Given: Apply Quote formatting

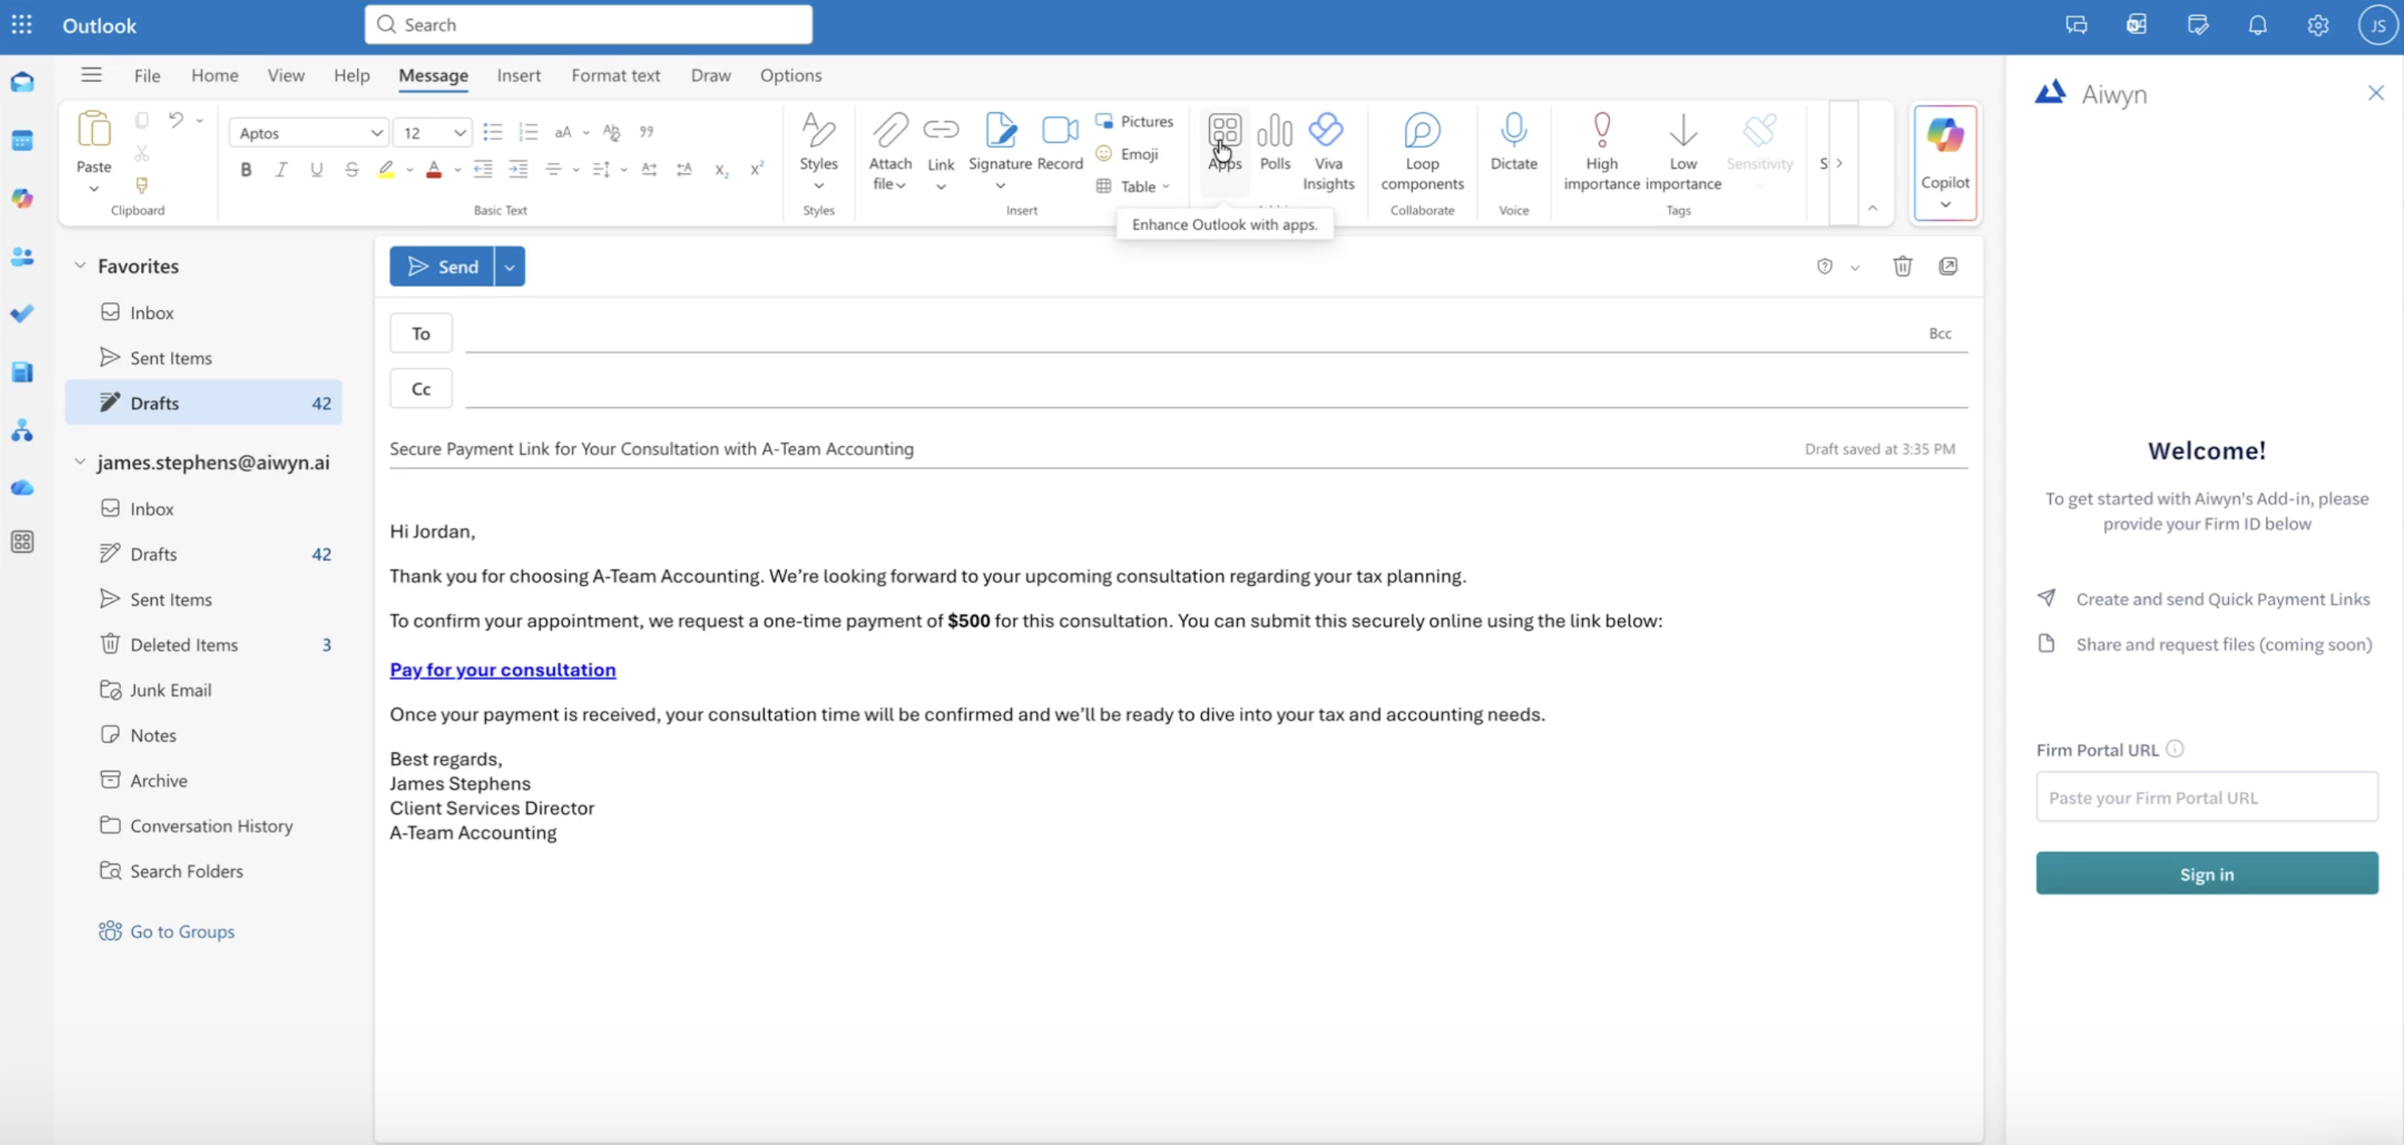Looking at the screenshot, I should (647, 131).
